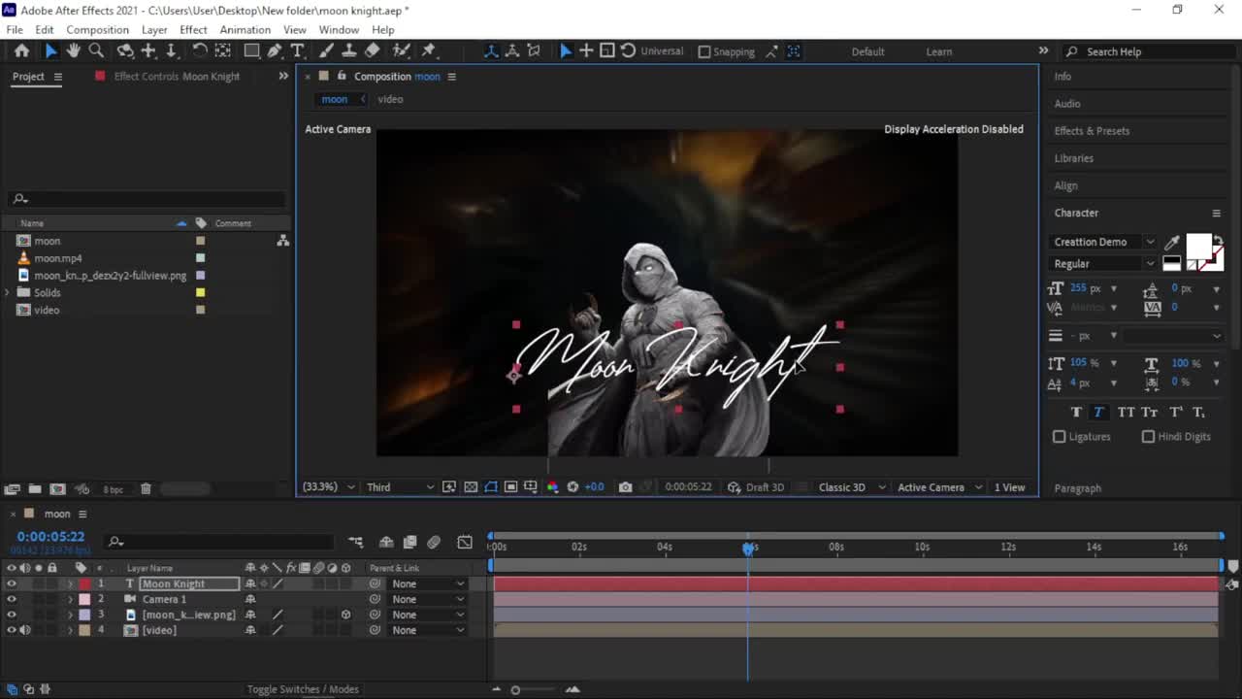
Task: Enable the Ligatures checkbox
Action: [1060, 437]
